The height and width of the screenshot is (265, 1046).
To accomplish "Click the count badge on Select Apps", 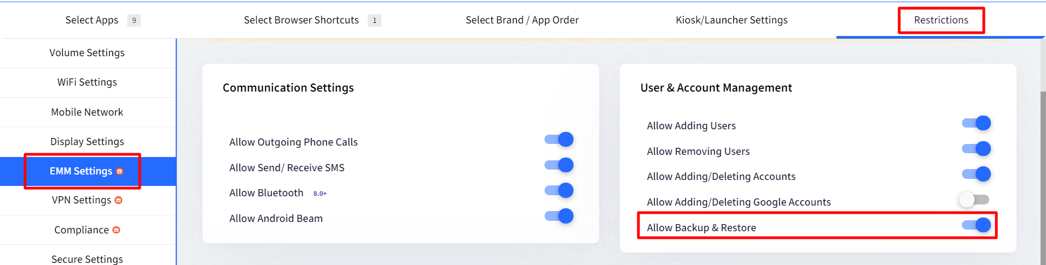I will click(134, 20).
